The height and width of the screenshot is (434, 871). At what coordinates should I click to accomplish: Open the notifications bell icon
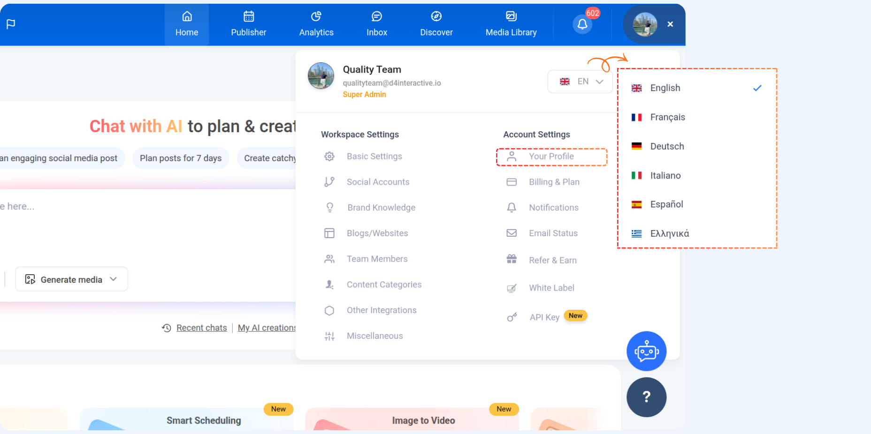(x=582, y=24)
